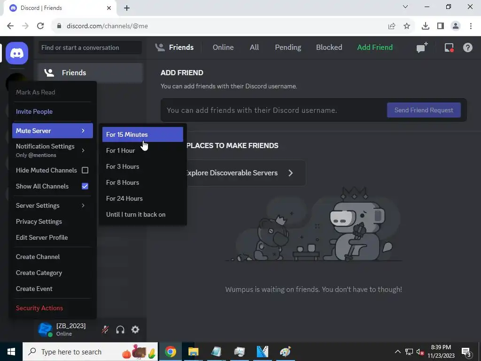Click Find or start a conversation field

click(x=90, y=47)
